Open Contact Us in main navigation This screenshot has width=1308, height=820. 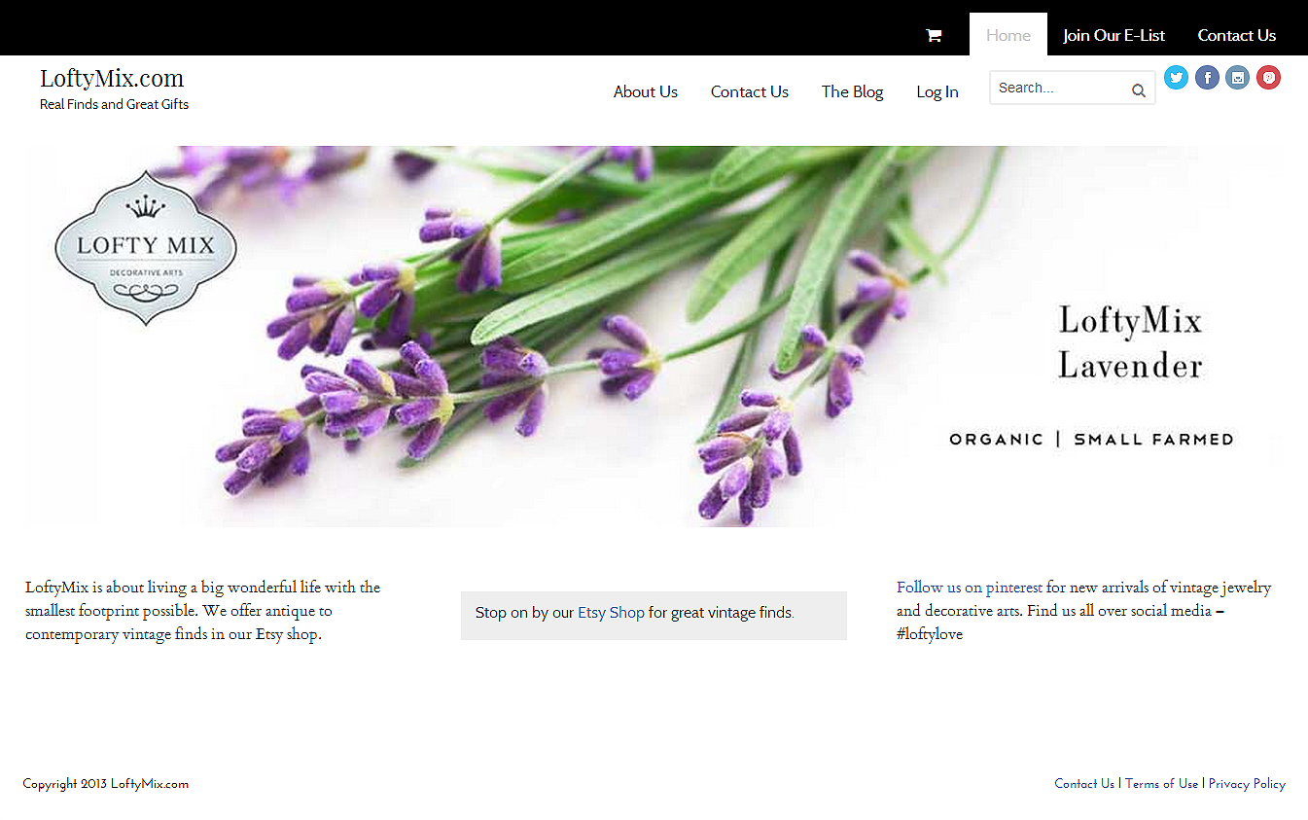click(750, 91)
